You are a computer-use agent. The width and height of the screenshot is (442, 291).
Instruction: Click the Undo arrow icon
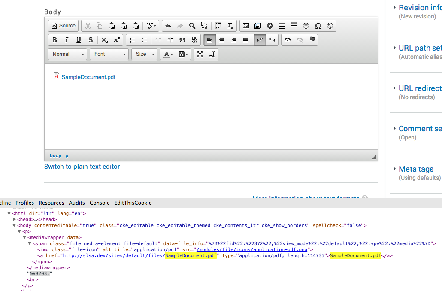coord(168,26)
